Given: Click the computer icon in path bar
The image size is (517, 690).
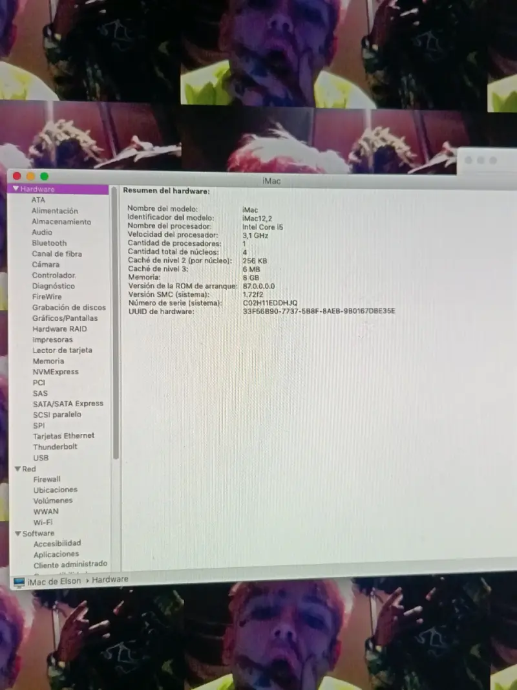Looking at the screenshot, I should pyautogui.click(x=19, y=582).
